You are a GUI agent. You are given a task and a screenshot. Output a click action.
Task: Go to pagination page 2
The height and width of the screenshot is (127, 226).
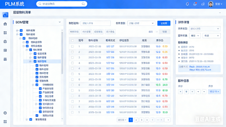tap(136, 120)
